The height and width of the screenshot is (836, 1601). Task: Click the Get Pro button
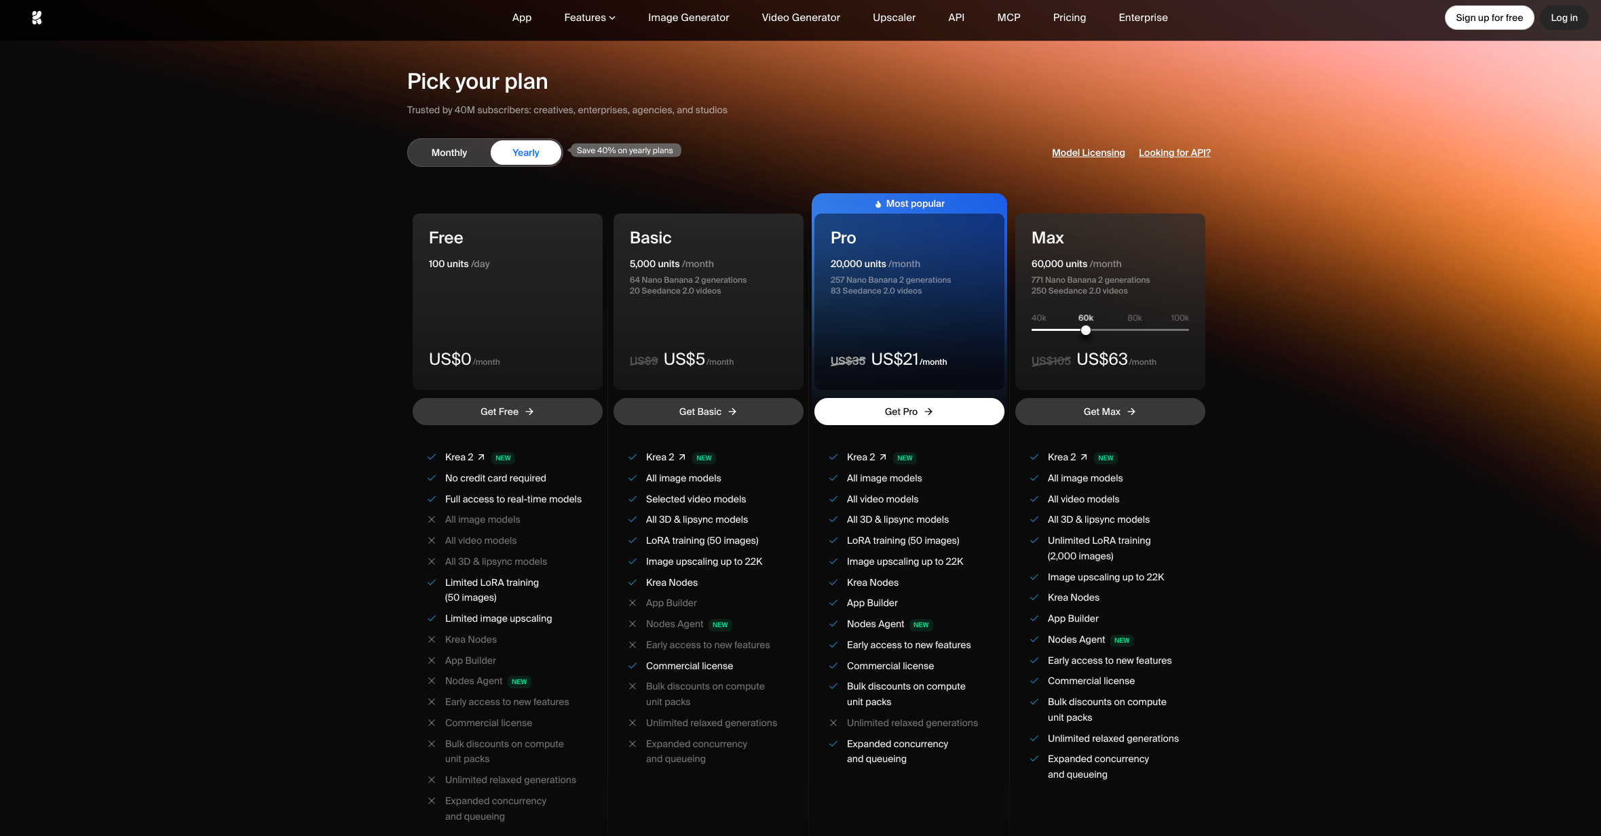click(x=909, y=412)
